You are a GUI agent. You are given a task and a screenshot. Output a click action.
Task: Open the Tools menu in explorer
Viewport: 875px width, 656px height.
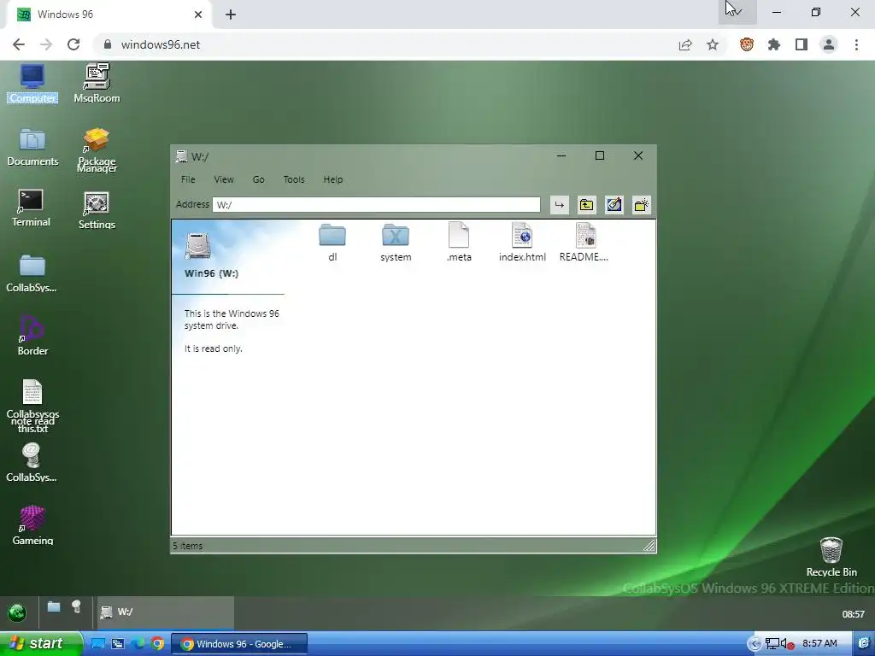(294, 179)
